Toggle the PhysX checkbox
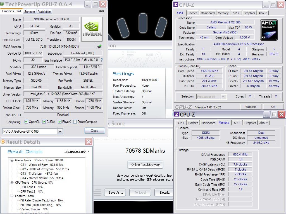Viewport: 286px width, 214px height. (60, 122)
